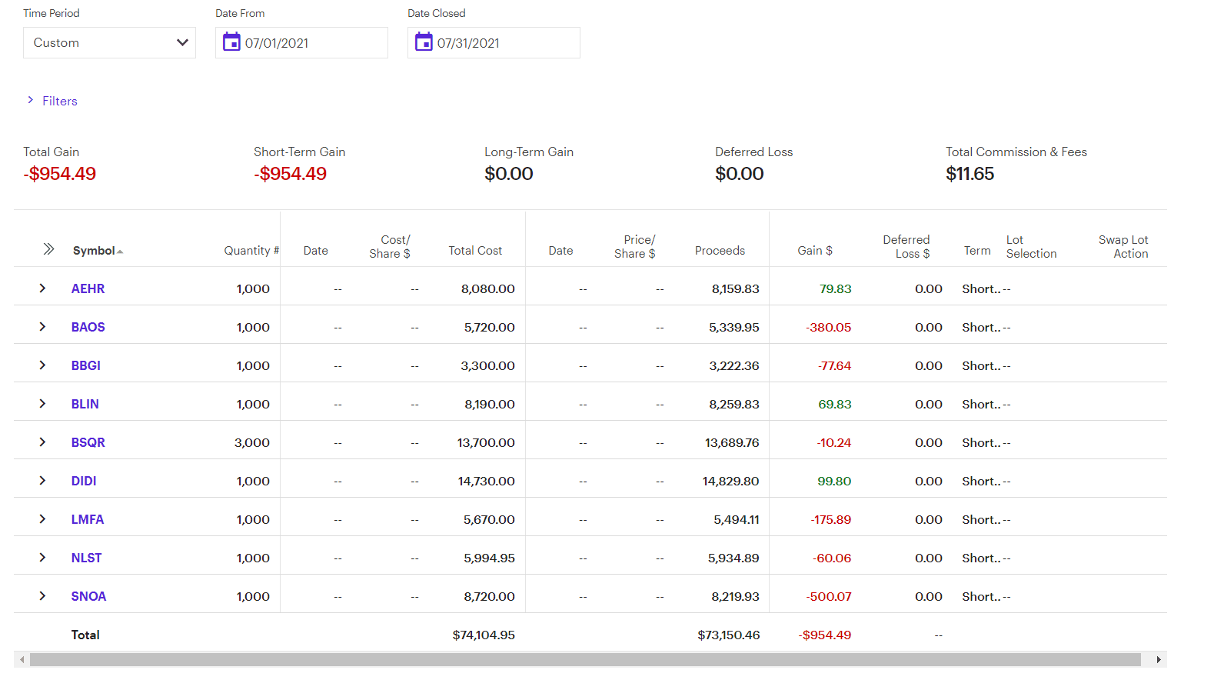
Task: Open the BSQR symbol link
Action: tap(88, 443)
